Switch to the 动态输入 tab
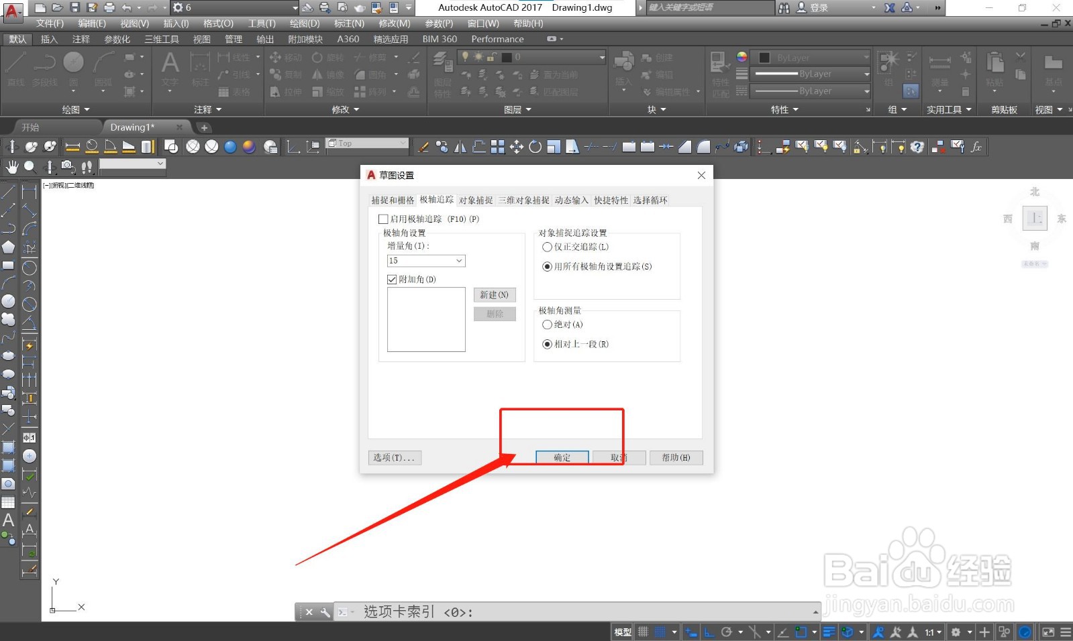 [571, 200]
